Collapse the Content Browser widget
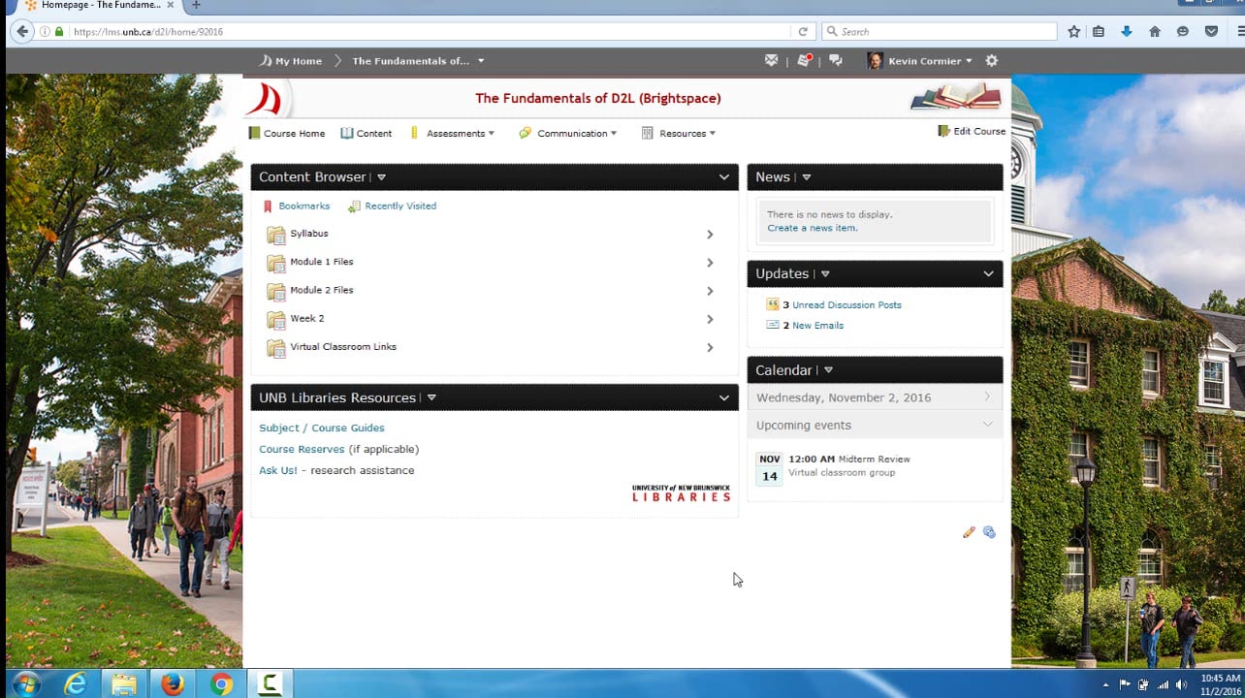Viewport: 1245px width, 698px height. click(724, 177)
